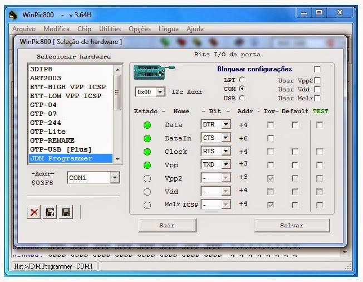Click the status bar JDM Programmer - COM1 text
Image resolution: width=363 pixels, height=282 pixels.
click(x=53, y=266)
